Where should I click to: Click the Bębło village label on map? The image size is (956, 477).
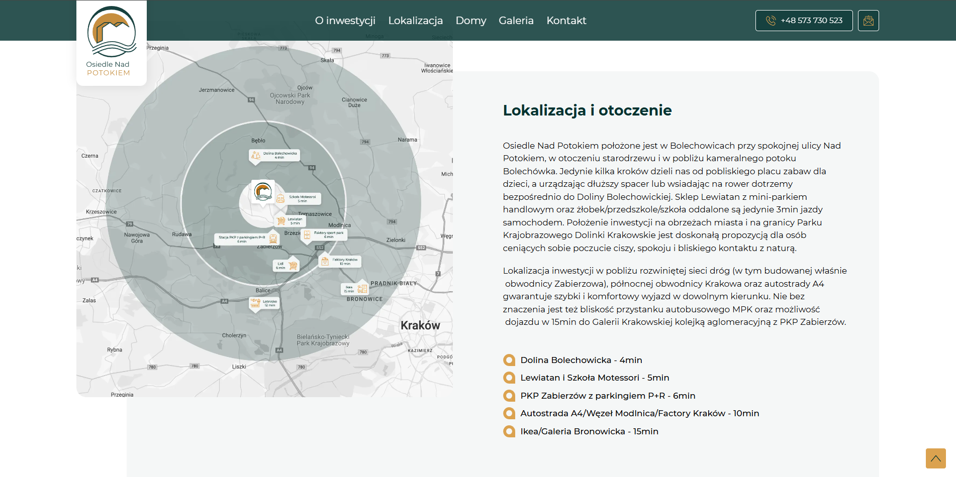pos(258,141)
